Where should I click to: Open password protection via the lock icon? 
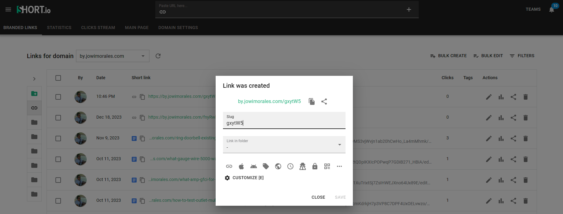point(315,166)
